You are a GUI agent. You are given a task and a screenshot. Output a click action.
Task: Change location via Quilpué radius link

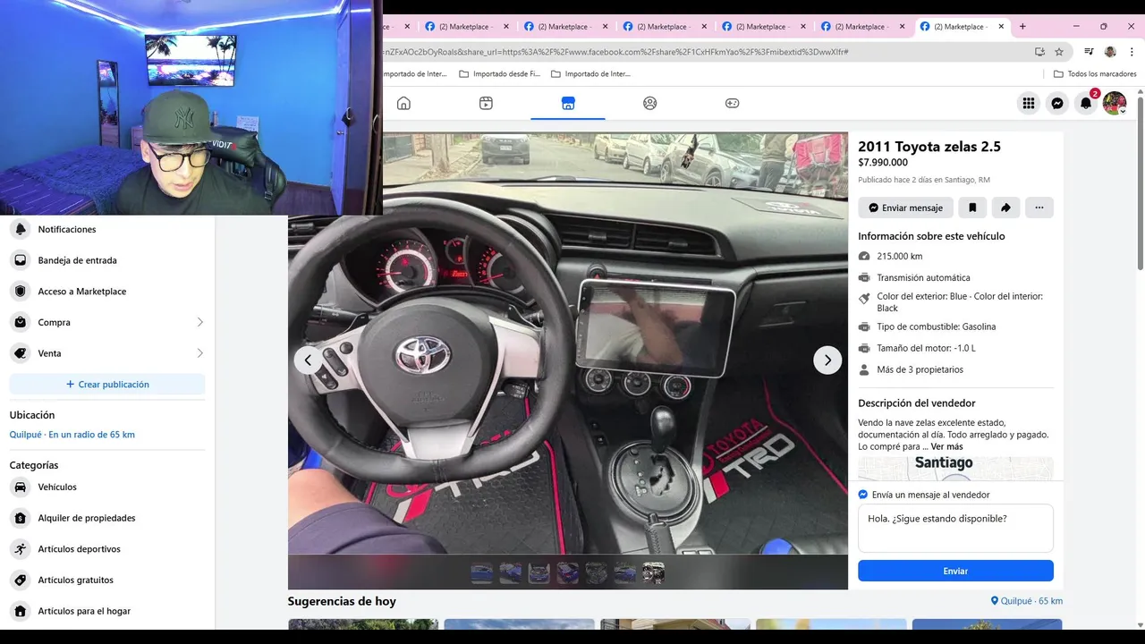(x=72, y=435)
